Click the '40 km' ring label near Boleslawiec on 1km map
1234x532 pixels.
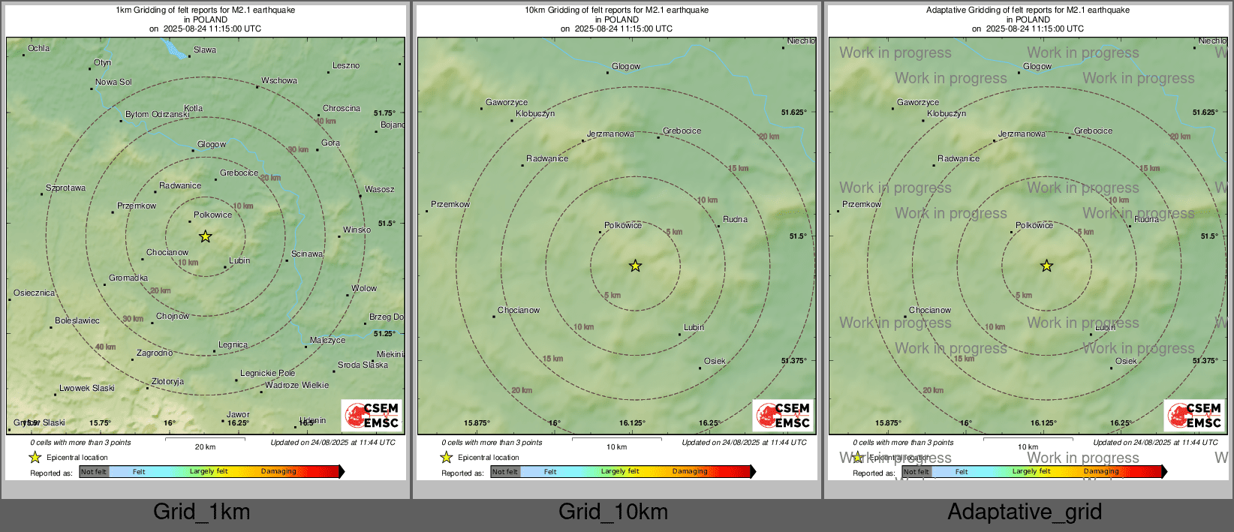point(106,347)
